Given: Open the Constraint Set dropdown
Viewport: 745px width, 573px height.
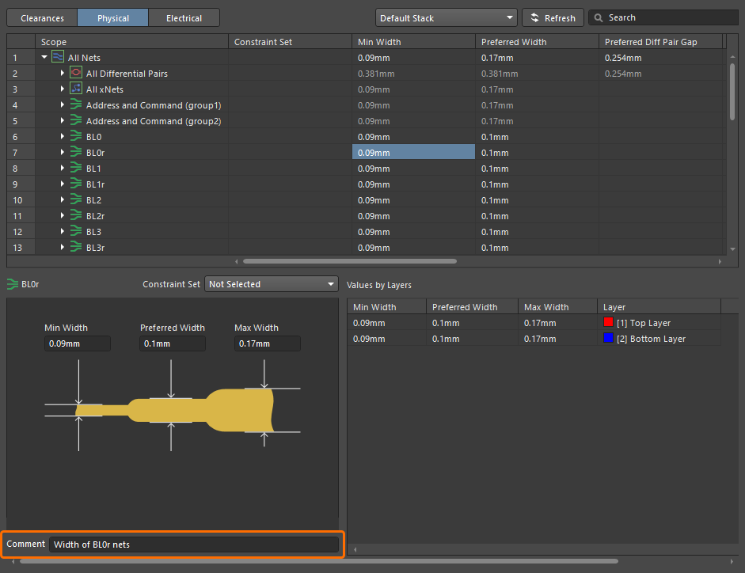Looking at the screenshot, I should click(271, 284).
